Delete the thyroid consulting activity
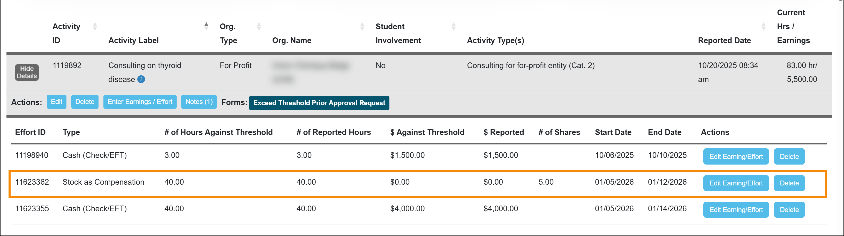 tap(85, 102)
